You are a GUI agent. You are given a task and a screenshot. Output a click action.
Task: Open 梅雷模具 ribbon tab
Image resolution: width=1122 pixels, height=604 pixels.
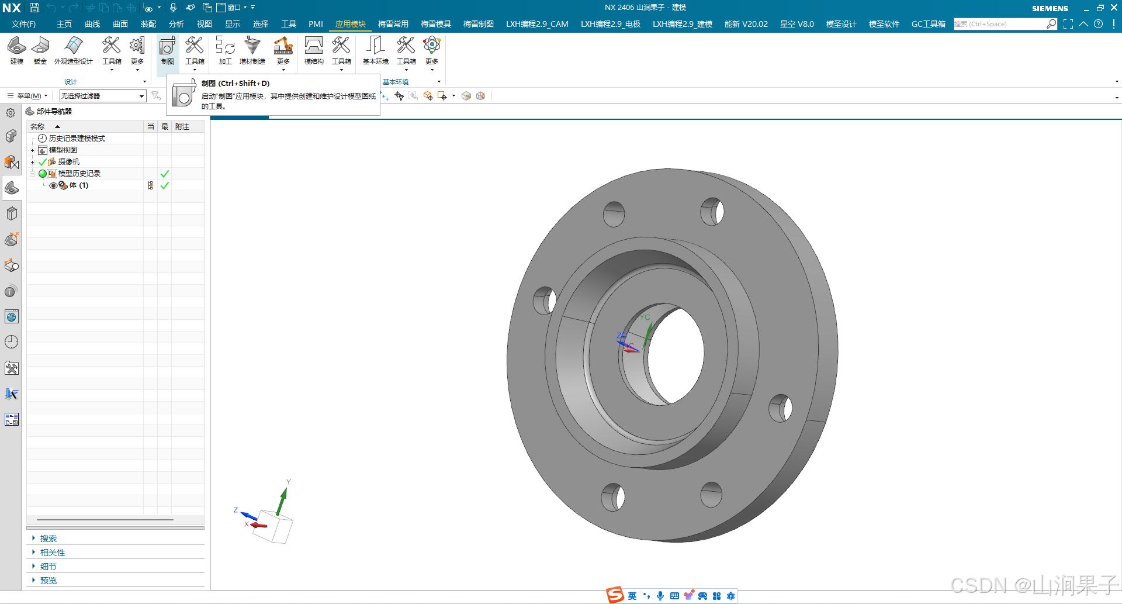click(x=436, y=24)
